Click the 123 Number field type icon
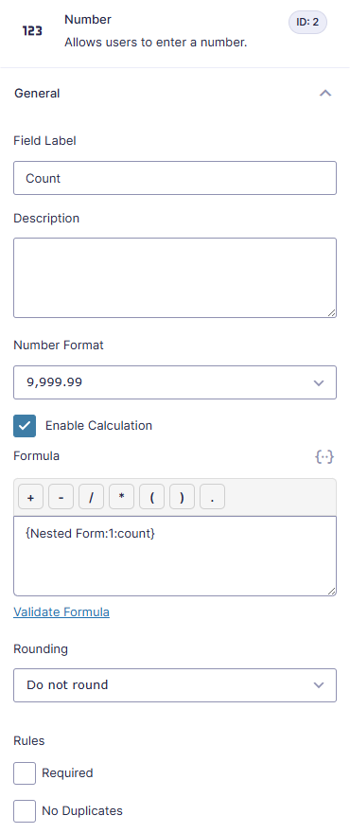Viewport: 350px width, 833px height. tap(32, 31)
